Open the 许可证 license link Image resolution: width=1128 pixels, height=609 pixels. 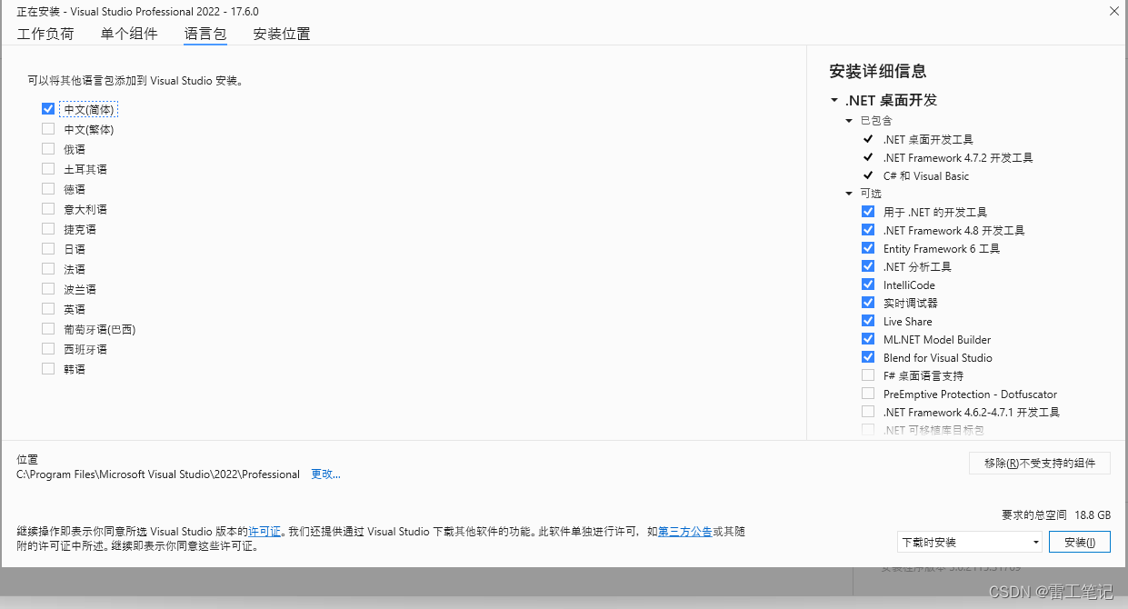point(265,532)
